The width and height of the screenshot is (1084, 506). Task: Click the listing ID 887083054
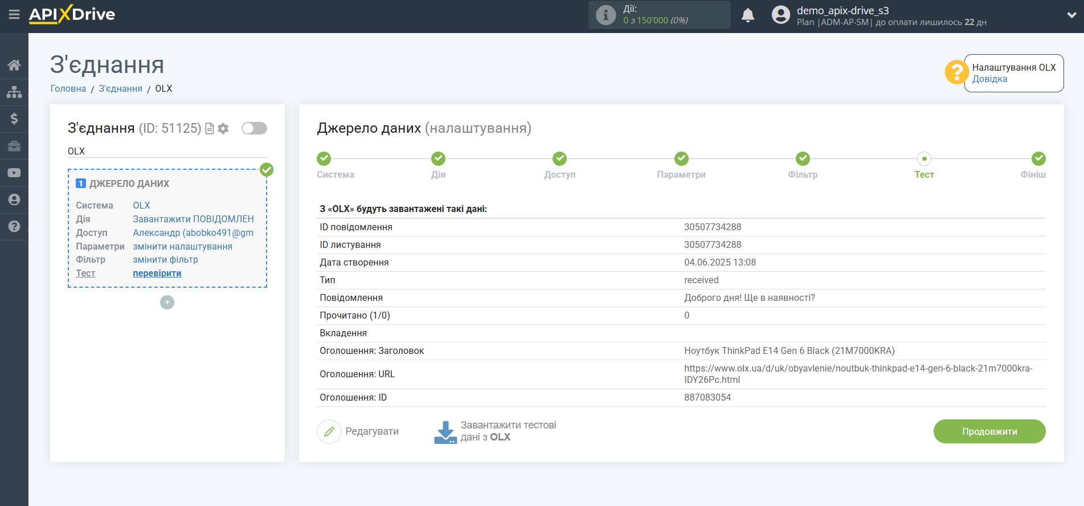[707, 398]
